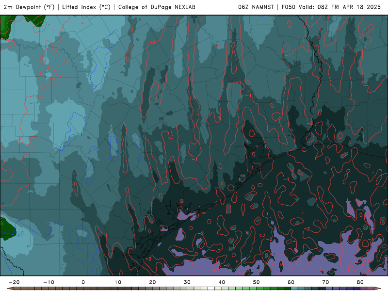Click the -20 label on the color scale

pos(14,282)
